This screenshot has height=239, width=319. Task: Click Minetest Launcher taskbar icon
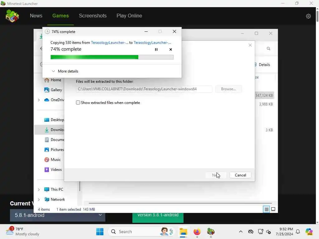tap(211, 232)
